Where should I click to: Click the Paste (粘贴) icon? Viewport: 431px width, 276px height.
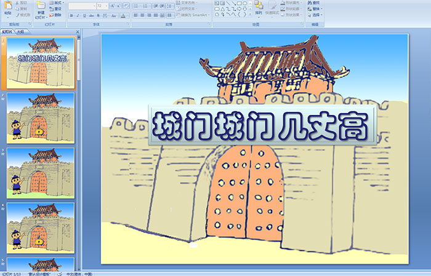pos(8,6)
